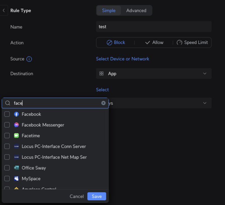Check the MySpace checkbox
Viewport: 225px width, 205px height.
click(x=7, y=178)
